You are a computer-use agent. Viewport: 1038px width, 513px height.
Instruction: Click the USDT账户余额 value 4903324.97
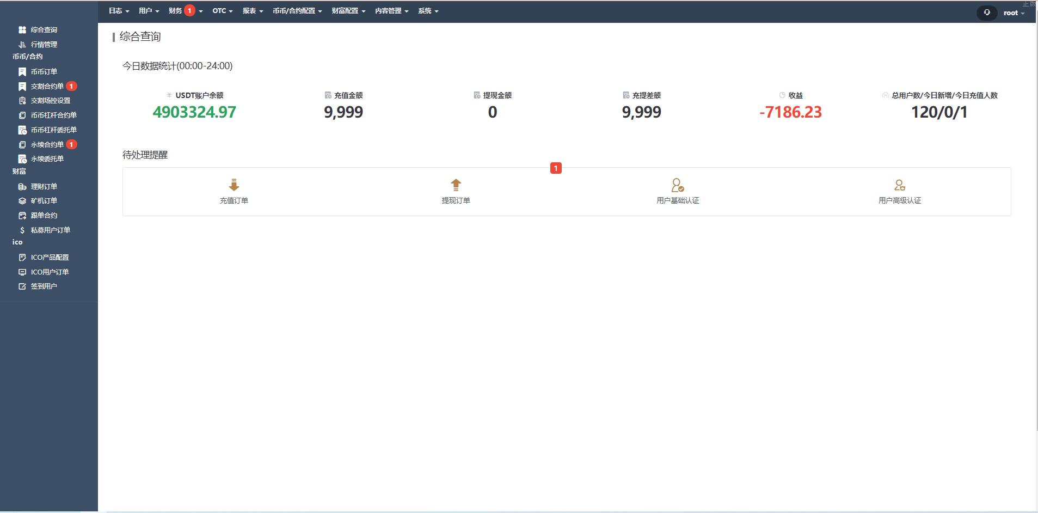point(194,112)
